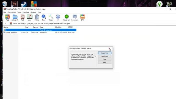Open the File menu
Screen dimensions: 176x99
pyautogui.click(x=5, y=12)
